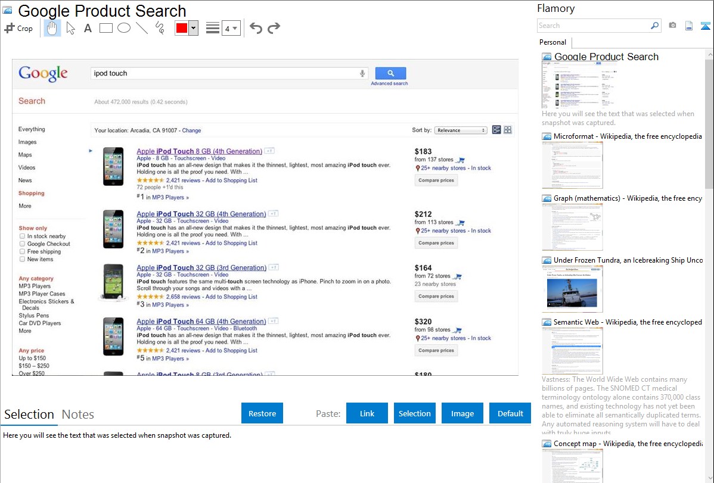This screenshot has width=714, height=483.
Task: Toggle the New items checkbox
Action: tap(22, 259)
